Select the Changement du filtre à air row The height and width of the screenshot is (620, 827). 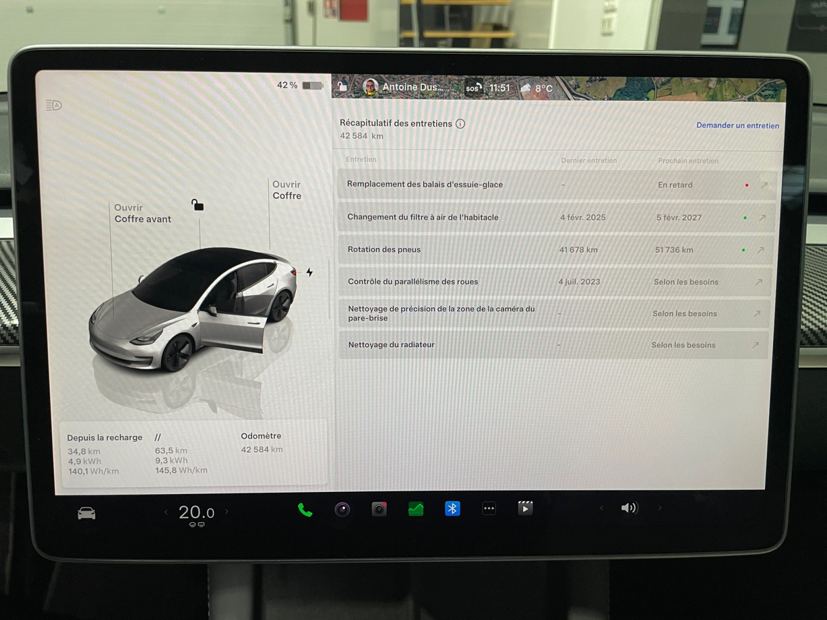tap(423, 218)
